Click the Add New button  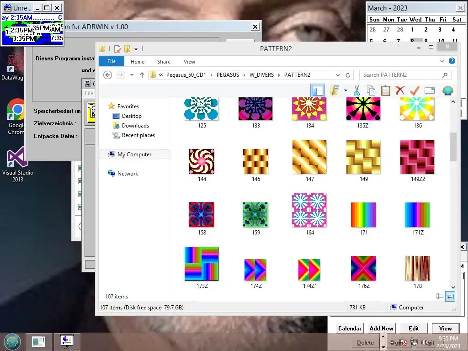point(381,328)
